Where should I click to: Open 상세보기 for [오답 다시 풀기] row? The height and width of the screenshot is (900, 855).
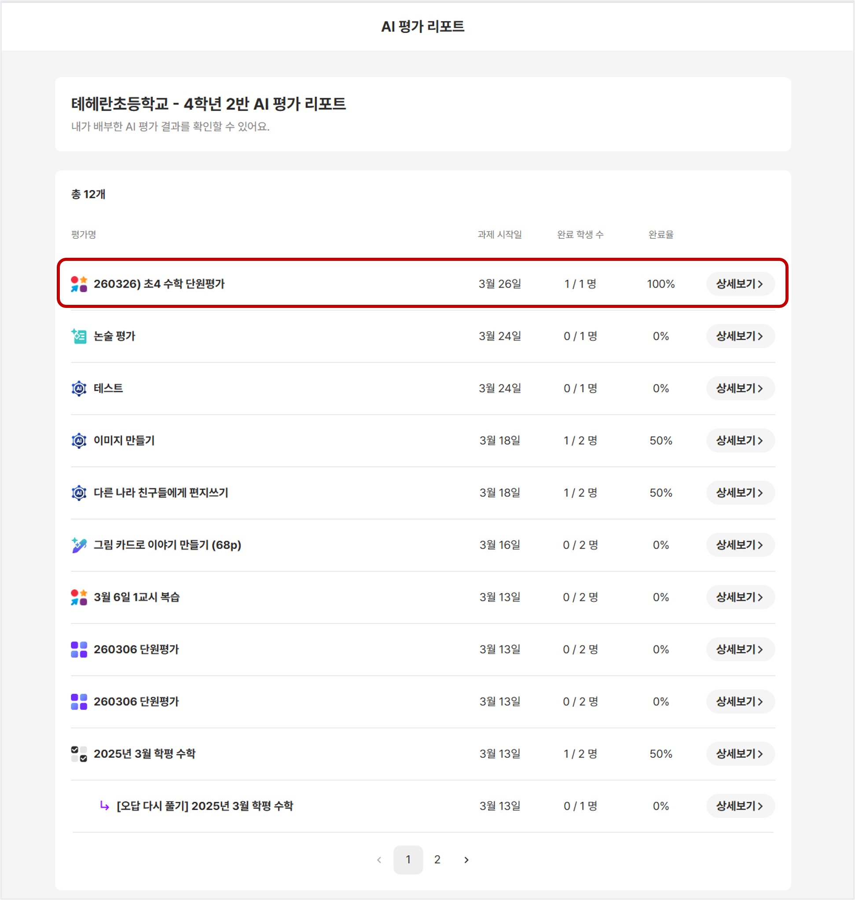point(740,806)
